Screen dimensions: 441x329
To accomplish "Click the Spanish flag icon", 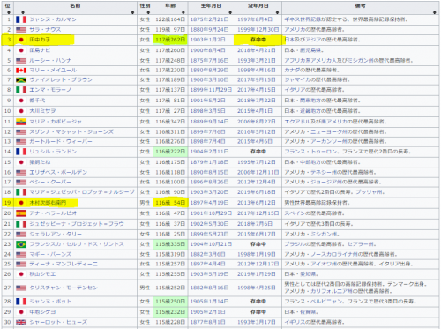I will [x=21, y=213].
